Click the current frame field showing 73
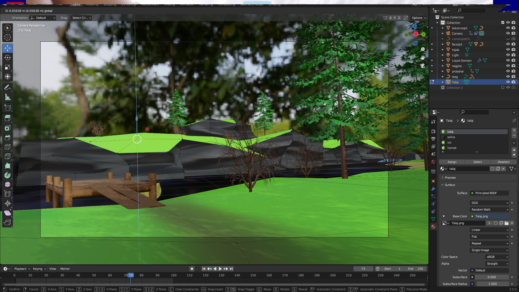Viewport: 519px width, 292px height. (363, 269)
